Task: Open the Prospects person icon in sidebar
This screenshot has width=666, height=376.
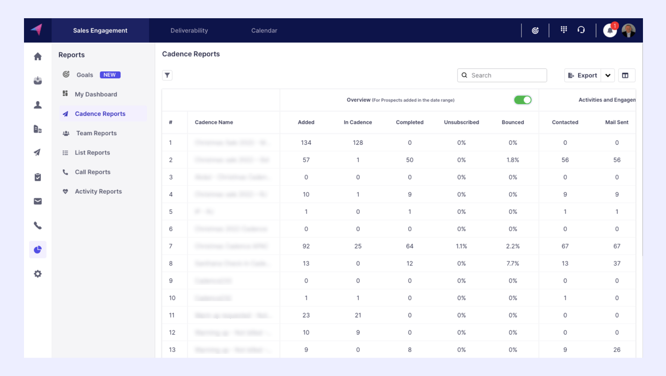Action: [x=38, y=105]
